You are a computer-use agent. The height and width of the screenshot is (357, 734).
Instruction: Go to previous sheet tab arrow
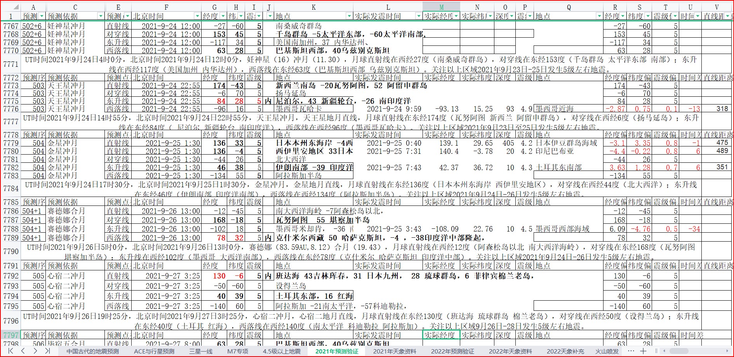click(23, 351)
